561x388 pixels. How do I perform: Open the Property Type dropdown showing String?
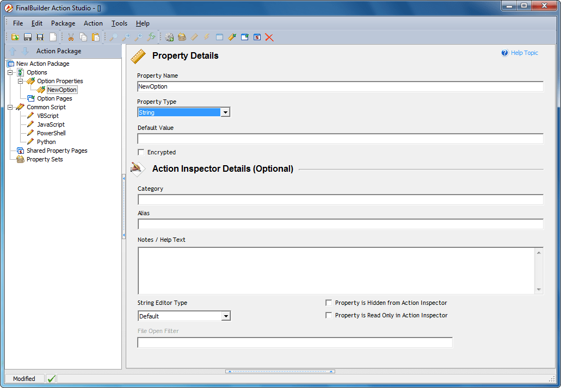225,112
